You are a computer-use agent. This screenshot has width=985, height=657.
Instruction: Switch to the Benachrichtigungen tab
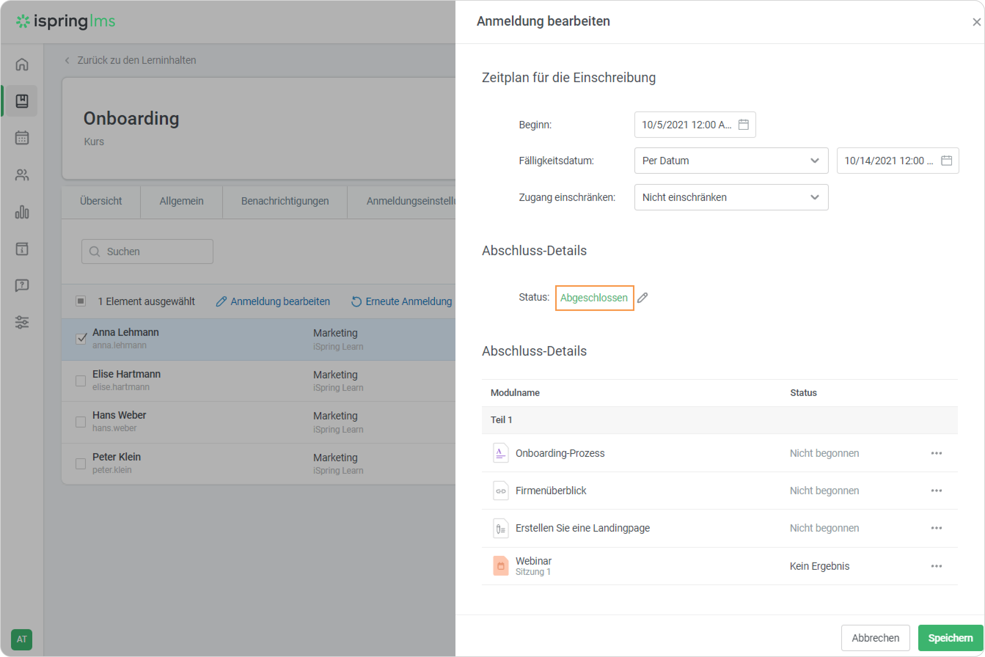(285, 201)
